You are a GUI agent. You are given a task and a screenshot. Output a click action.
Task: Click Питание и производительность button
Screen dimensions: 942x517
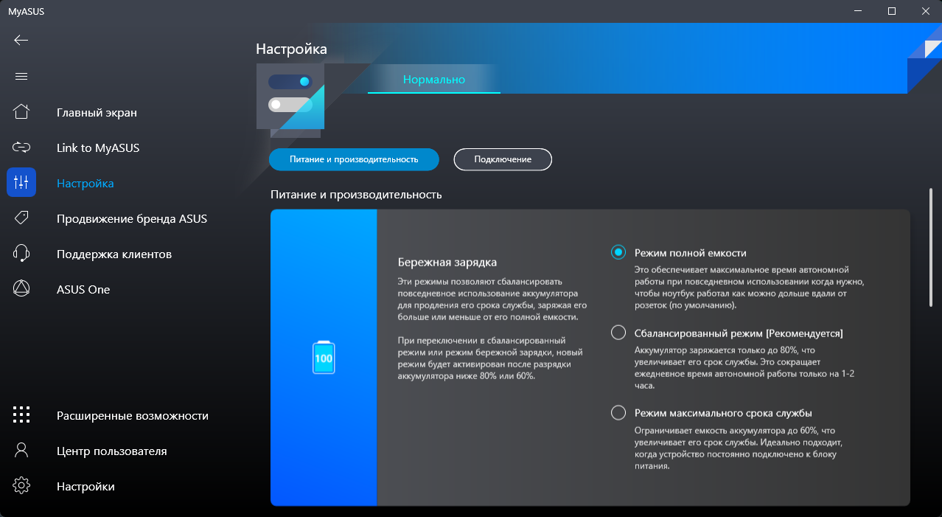coord(354,159)
